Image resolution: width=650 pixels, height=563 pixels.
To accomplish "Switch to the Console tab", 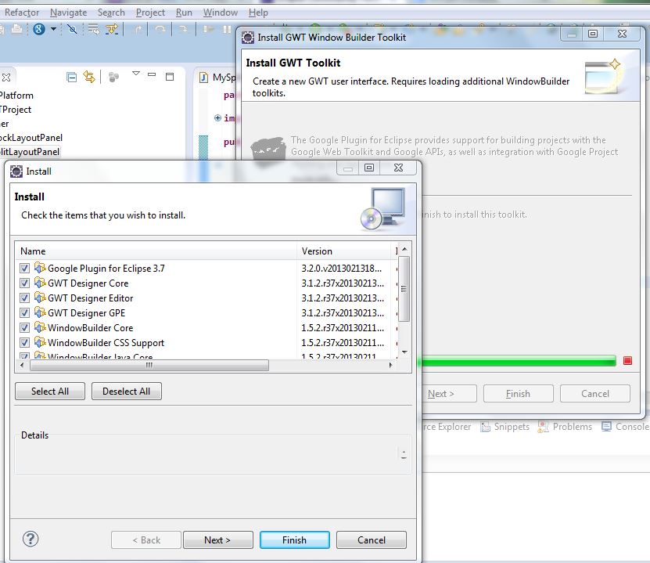I will (626, 427).
